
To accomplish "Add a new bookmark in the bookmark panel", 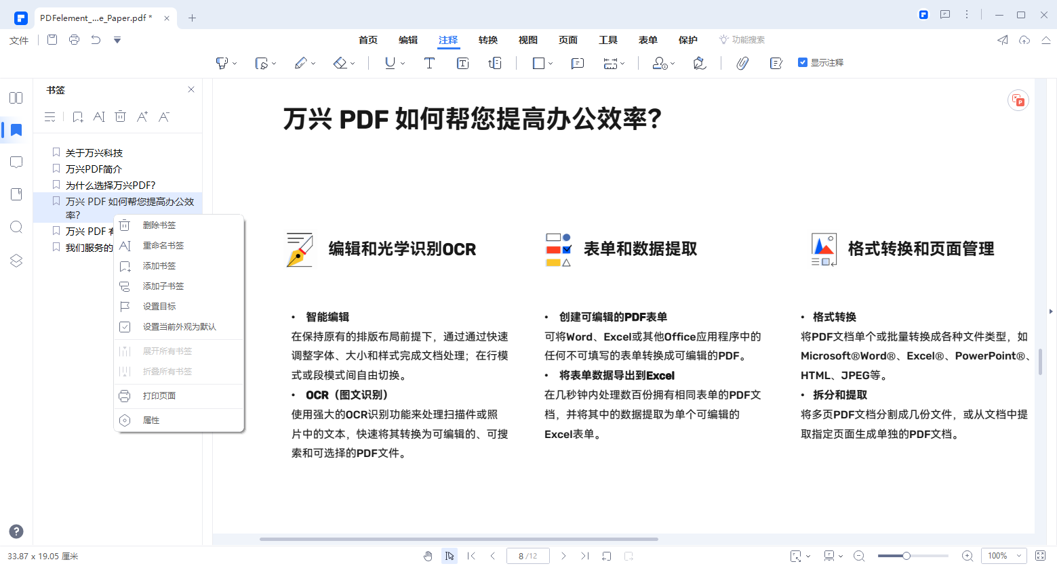I will (x=77, y=116).
